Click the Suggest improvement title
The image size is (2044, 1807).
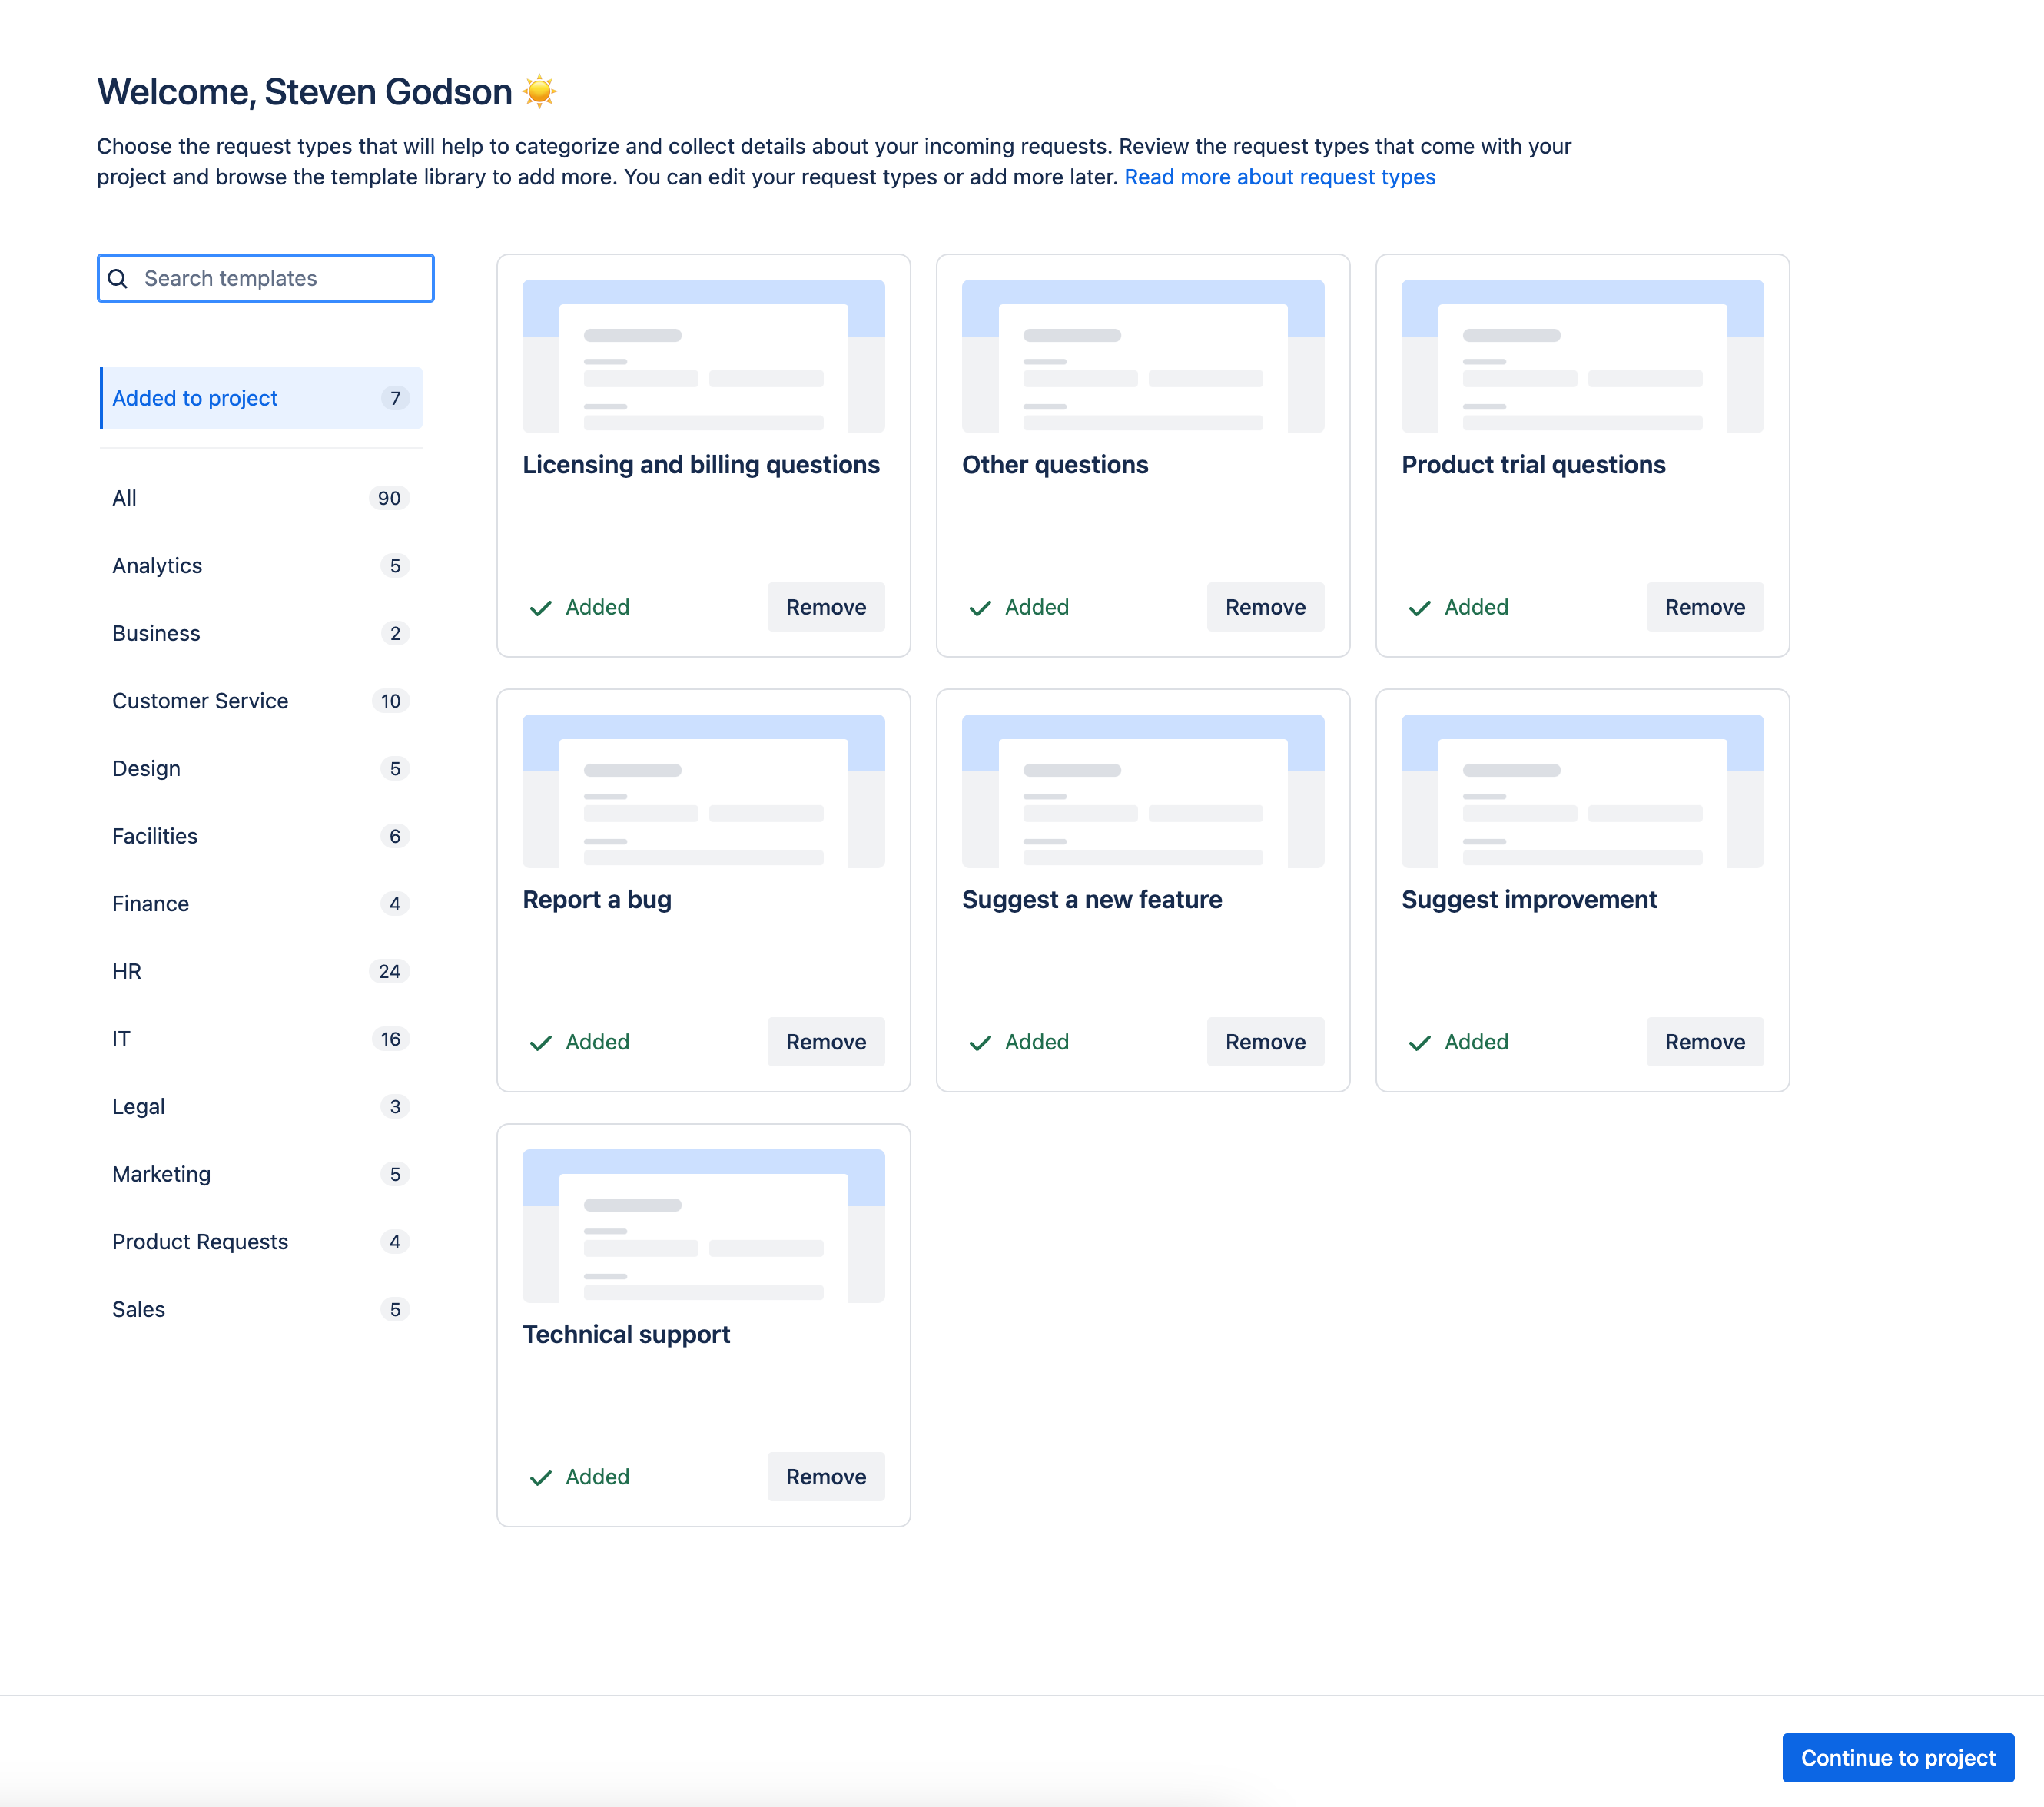pos(1529,900)
